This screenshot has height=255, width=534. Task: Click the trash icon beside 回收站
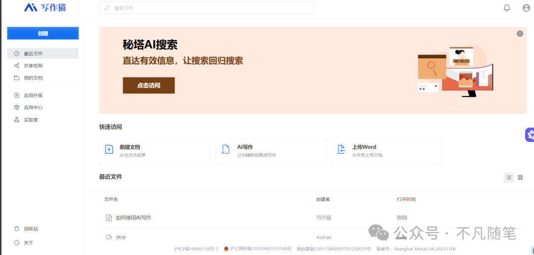(17, 229)
